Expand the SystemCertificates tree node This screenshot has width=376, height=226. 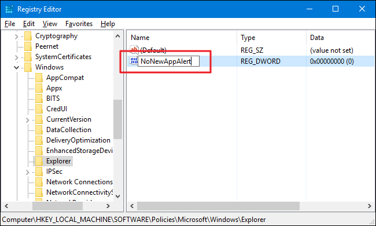[16, 57]
